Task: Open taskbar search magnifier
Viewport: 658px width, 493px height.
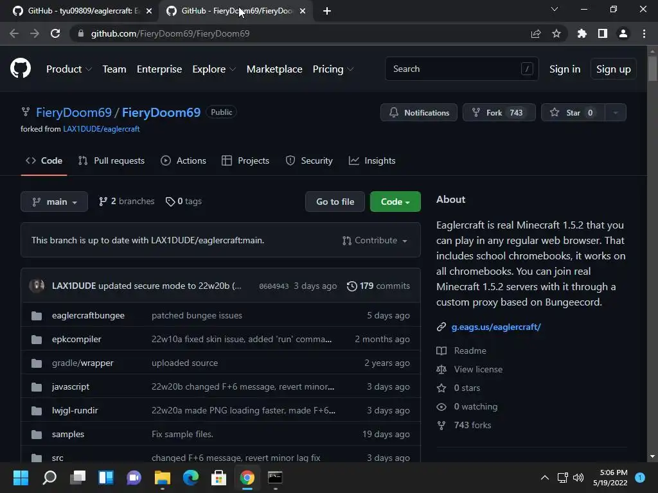Action: point(49,478)
